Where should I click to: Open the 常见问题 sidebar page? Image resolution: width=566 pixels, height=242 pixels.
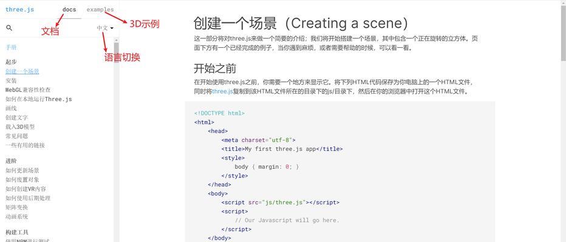tap(16, 136)
